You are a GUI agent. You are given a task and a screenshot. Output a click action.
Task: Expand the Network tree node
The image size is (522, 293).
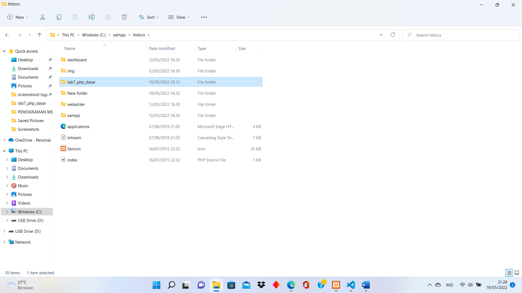[4, 242]
